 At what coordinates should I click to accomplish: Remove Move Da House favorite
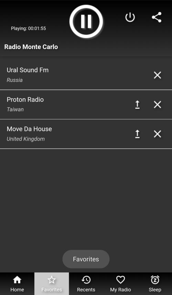[157, 134]
